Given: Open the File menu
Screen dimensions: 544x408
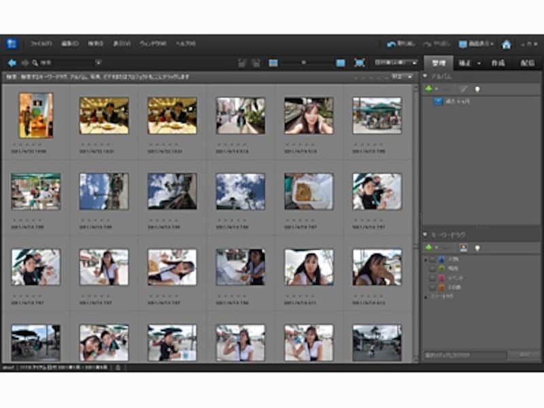Looking at the screenshot, I should point(41,44).
